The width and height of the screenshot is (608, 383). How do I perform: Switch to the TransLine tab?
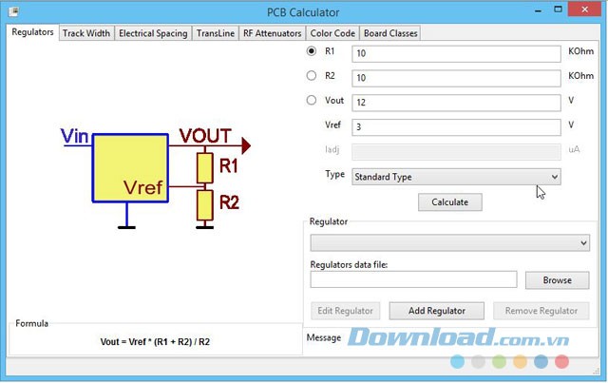click(216, 33)
